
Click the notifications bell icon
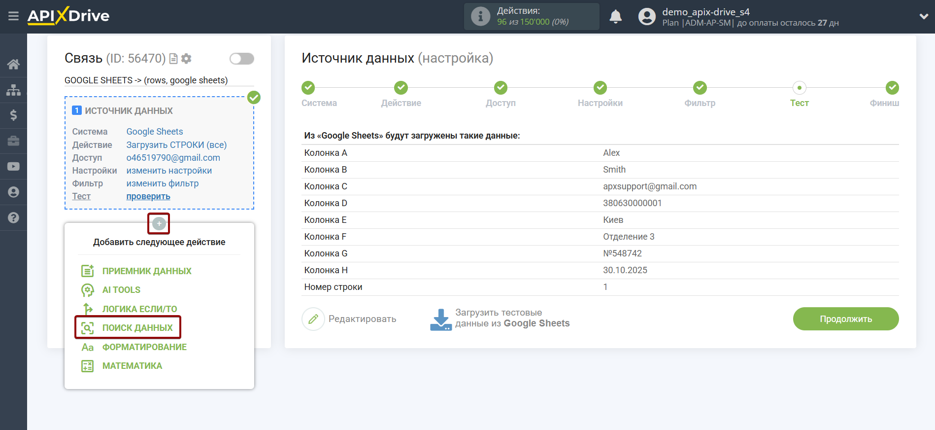tap(615, 17)
